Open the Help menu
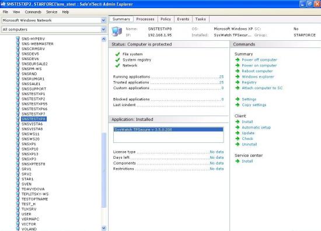This screenshot has width=321, height=231. point(65,12)
